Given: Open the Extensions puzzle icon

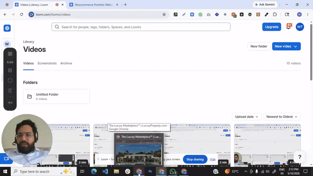Looking at the screenshot, I should (275, 14).
